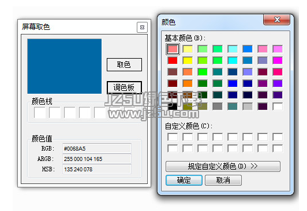This screenshot has height=211, width=307.
Task: Click the RGB field showing #0068A5
Action: [97, 148]
